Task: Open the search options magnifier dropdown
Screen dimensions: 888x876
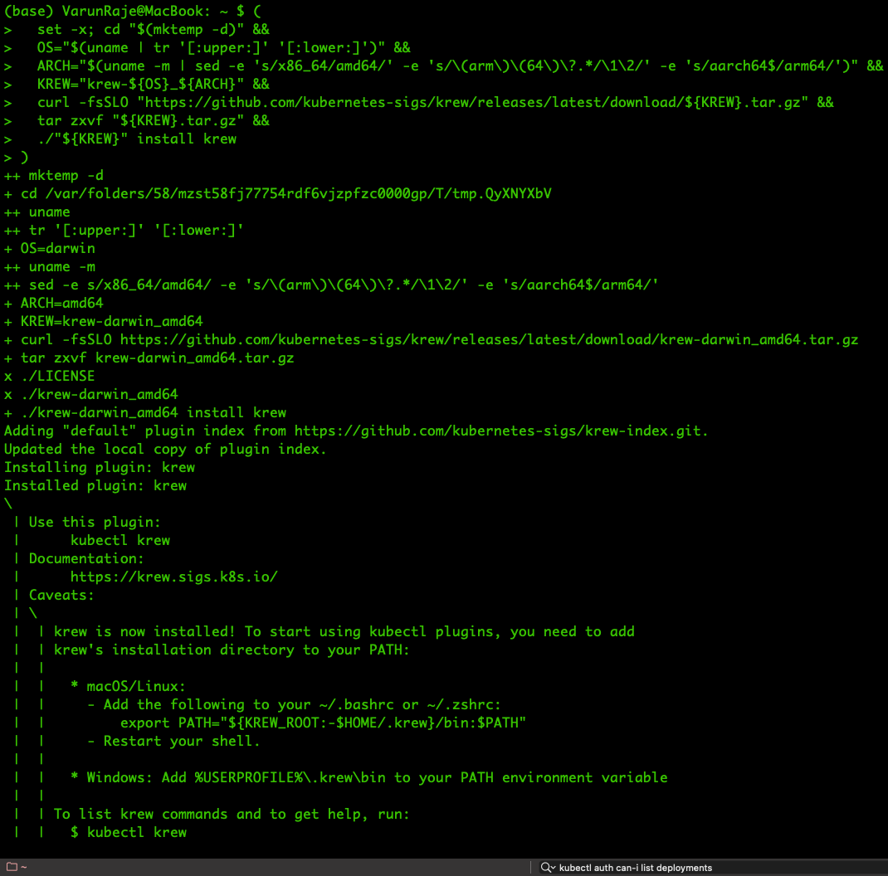Action: 548,867
